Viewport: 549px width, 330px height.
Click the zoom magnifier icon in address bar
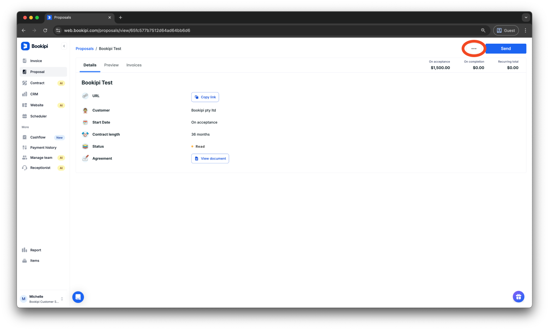pos(483,30)
